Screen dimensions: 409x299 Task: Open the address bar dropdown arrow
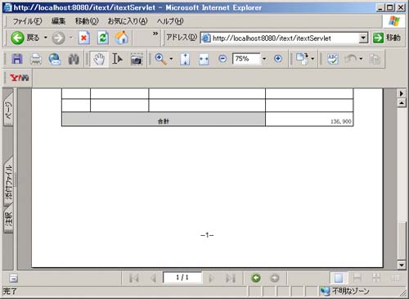point(363,38)
